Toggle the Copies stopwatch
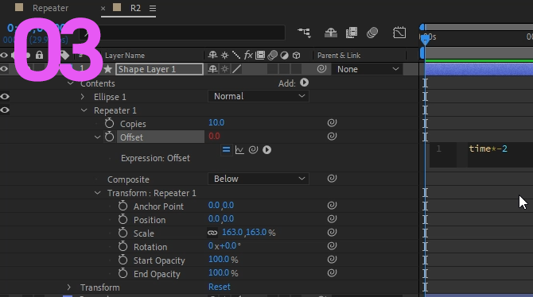 (x=109, y=123)
